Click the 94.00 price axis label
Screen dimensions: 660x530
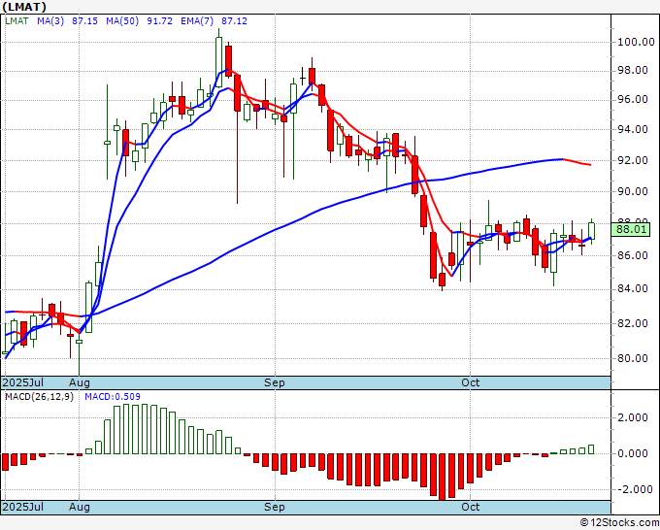pos(633,129)
